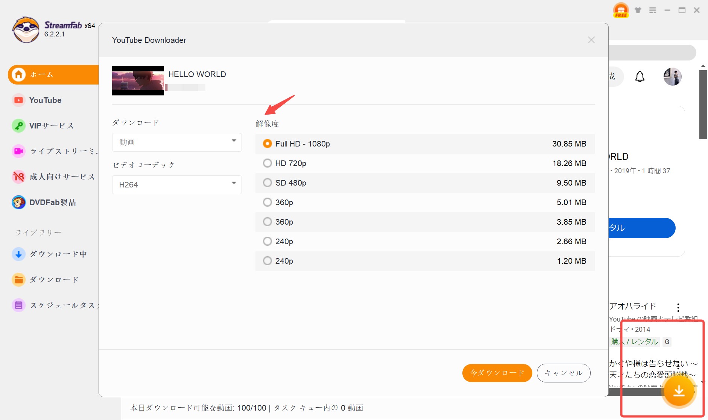
Task: Click the YouTube notifications bell icon
Action: [x=640, y=77]
